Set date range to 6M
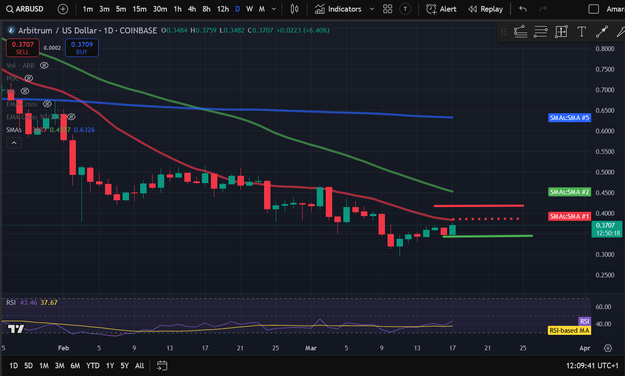 (x=75, y=366)
